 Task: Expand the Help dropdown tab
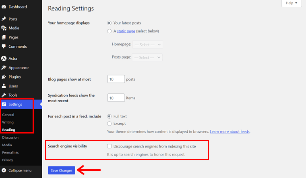pyautogui.click(x=291, y=3)
